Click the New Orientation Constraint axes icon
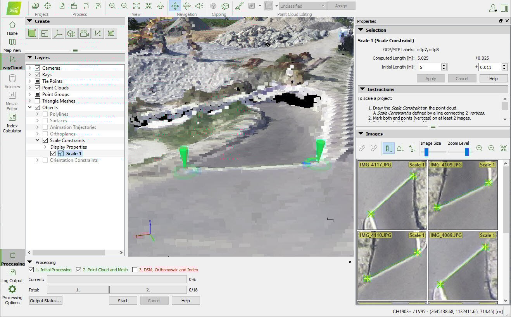The height and width of the screenshot is (317, 511). (58, 34)
